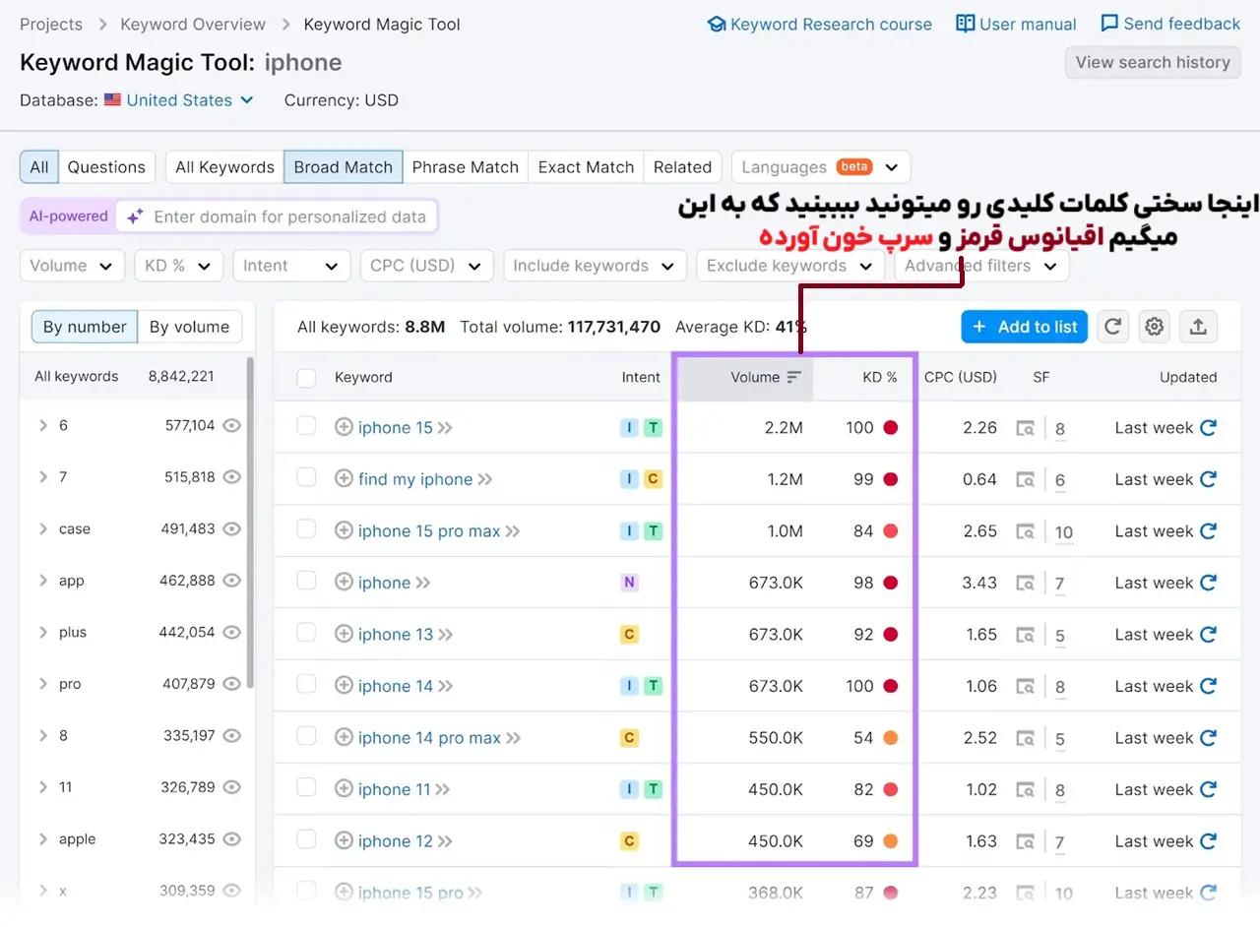The image size is (1260, 927).
Task: Click the AI-powered sparkle icon
Action: click(x=134, y=216)
